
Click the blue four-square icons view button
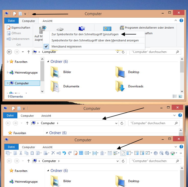click(81, 153)
